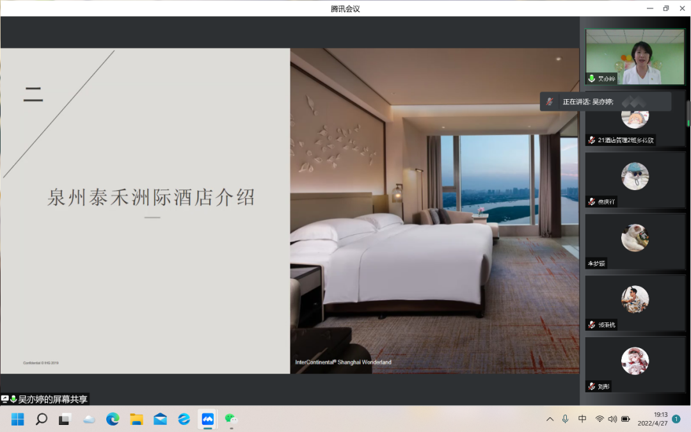Open Windows taskbar search

tap(42, 419)
